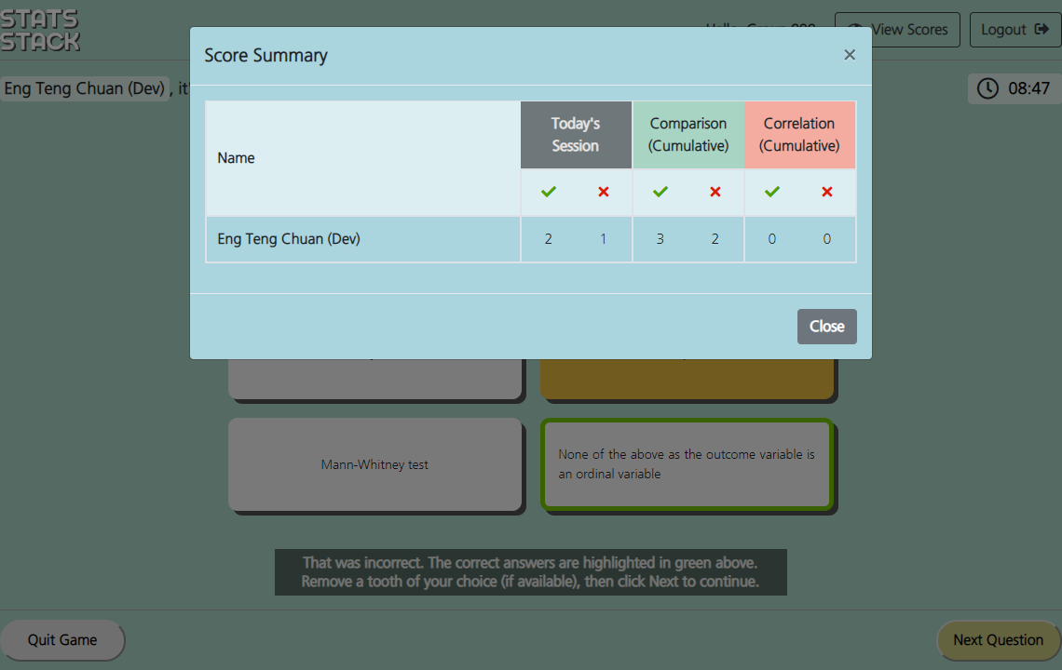This screenshot has height=670, width=1062.
Task: Select the Correlation (Cumulative) column header
Action: tap(799, 135)
